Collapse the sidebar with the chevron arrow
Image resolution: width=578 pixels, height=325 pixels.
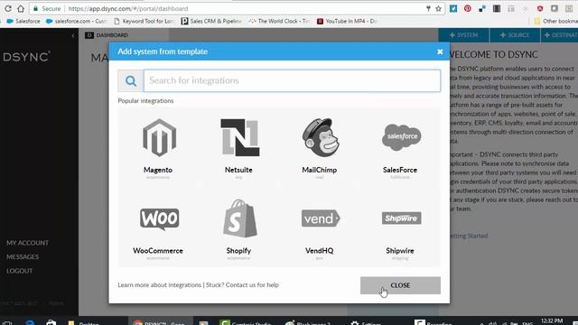[73, 35]
